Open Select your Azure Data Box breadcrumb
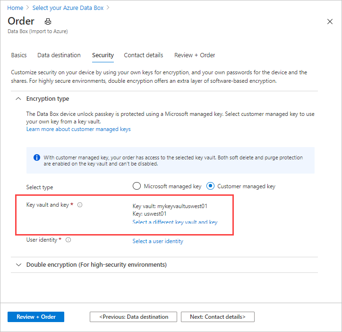The width and height of the screenshot is (342, 332). (x=68, y=8)
